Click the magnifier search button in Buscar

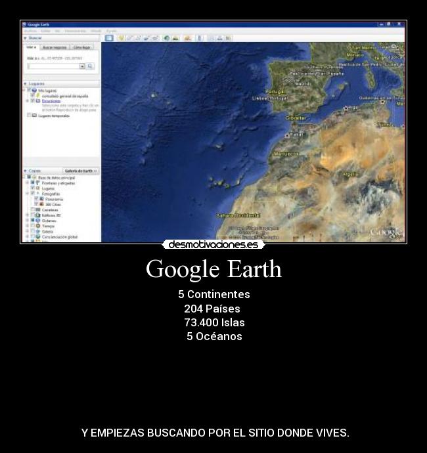pos(90,66)
